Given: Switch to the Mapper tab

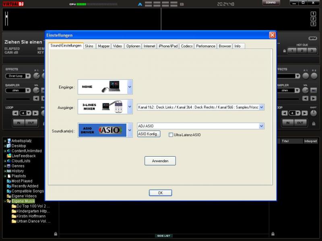Looking at the screenshot, I should 104,46.
